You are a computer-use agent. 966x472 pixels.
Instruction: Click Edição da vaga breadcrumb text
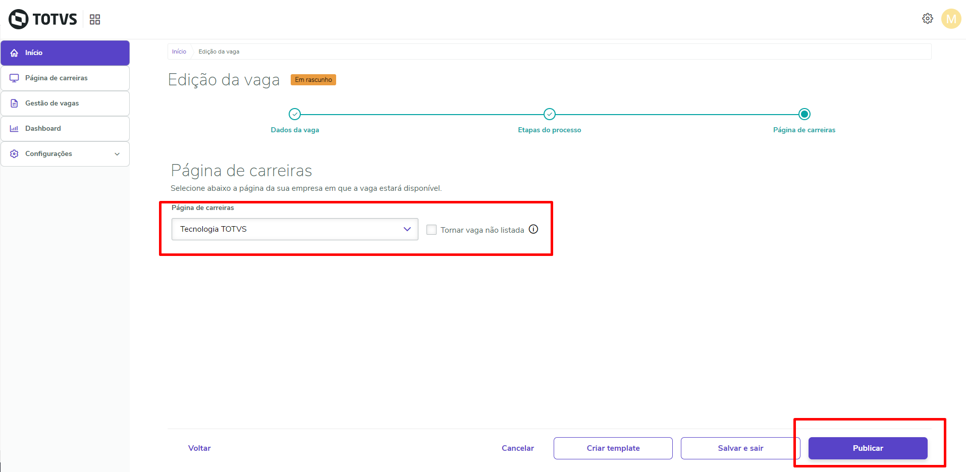[x=219, y=51]
